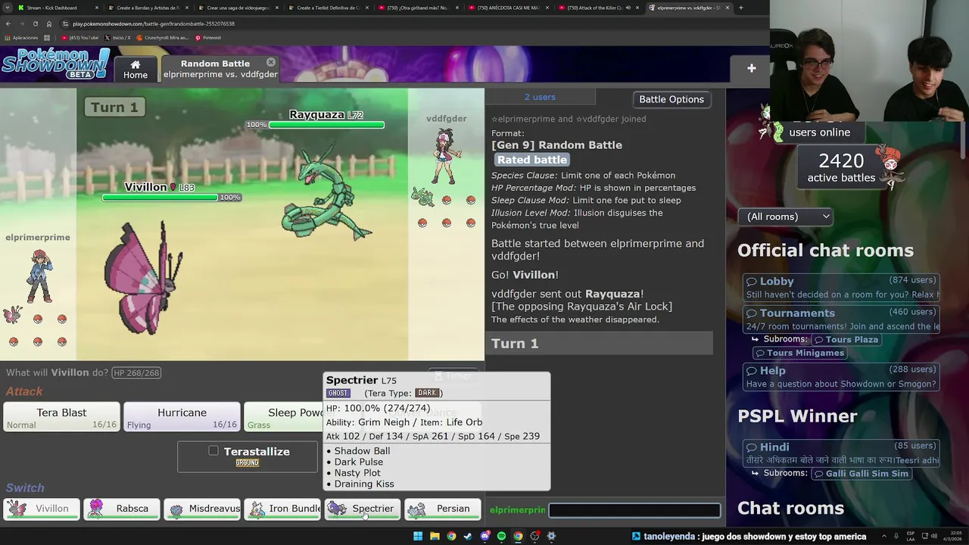Image resolution: width=969 pixels, height=545 pixels.
Task: Switch to Spectrier
Action: [x=363, y=509]
